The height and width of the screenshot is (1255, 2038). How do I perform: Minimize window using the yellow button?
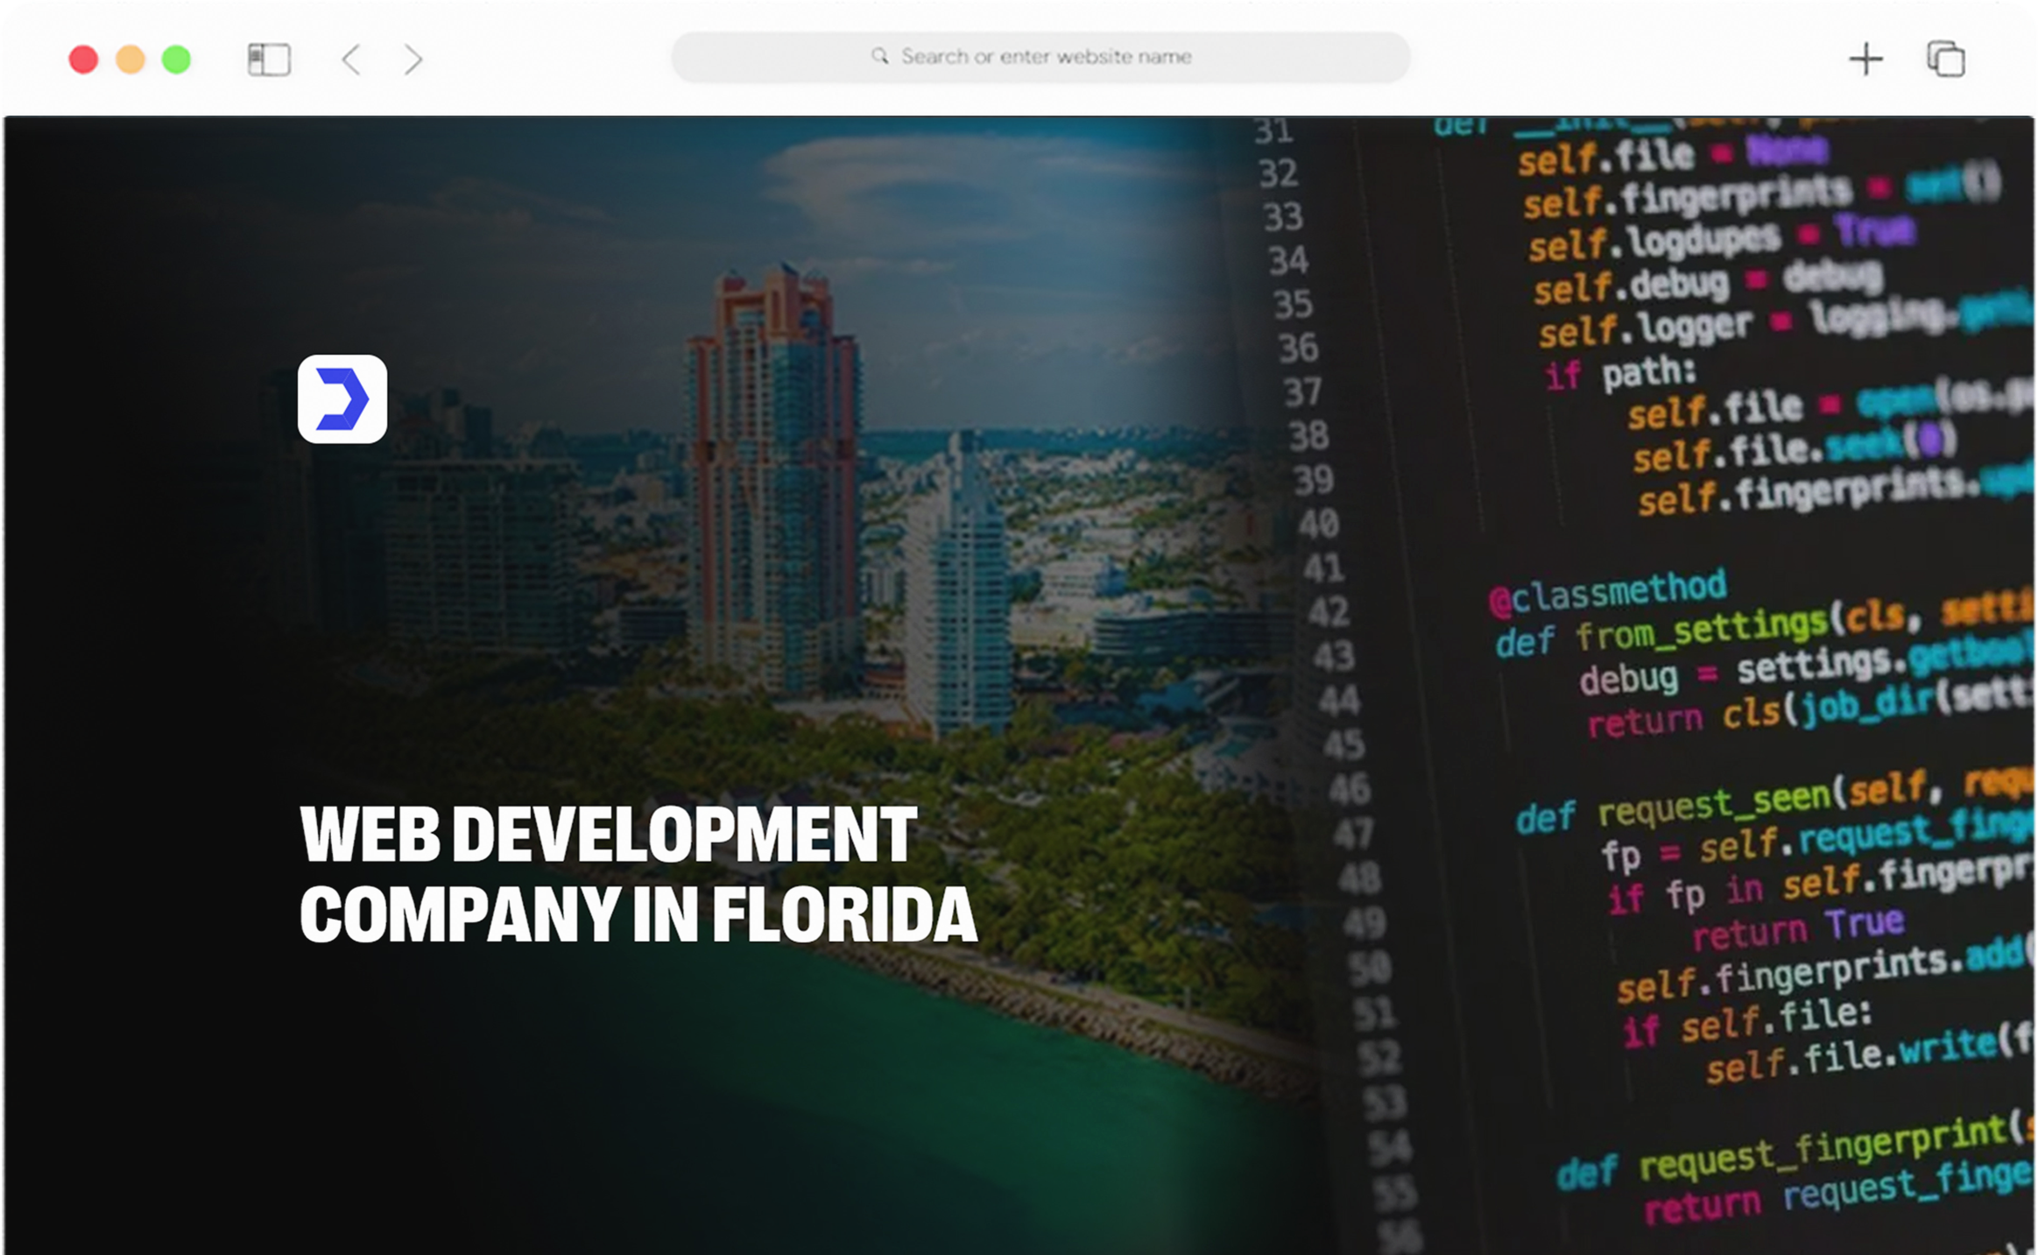point(130,60)
